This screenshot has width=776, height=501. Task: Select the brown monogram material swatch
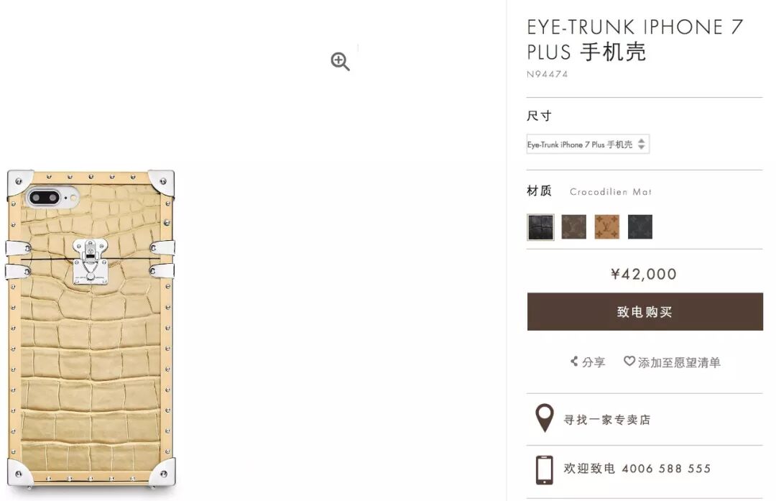pos(573,227)
